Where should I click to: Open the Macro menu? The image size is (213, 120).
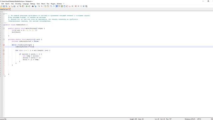pos(43,4)
